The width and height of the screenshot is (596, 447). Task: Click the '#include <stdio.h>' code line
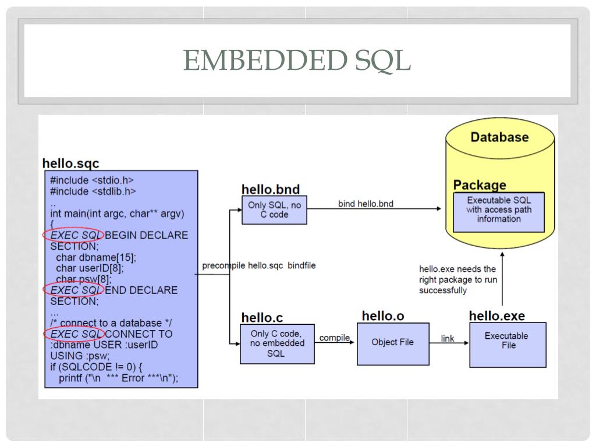pyautogui.click(x=91, y=180)
